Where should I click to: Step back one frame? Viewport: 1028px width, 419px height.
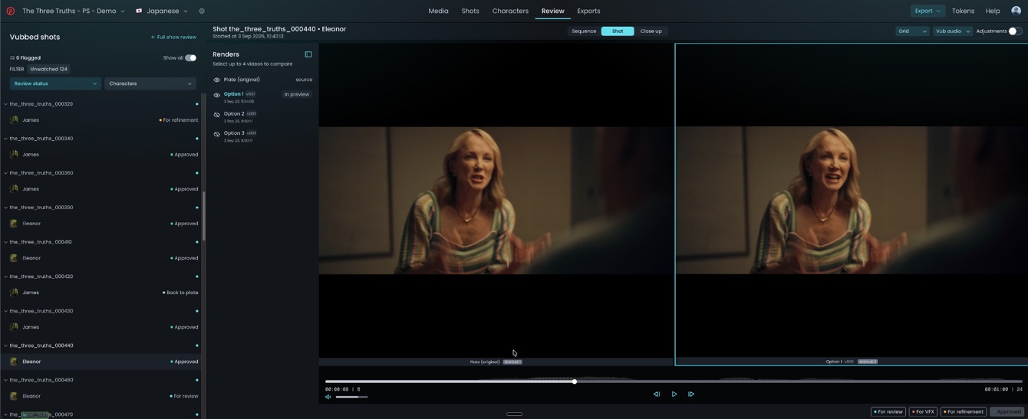coord(657,394)
